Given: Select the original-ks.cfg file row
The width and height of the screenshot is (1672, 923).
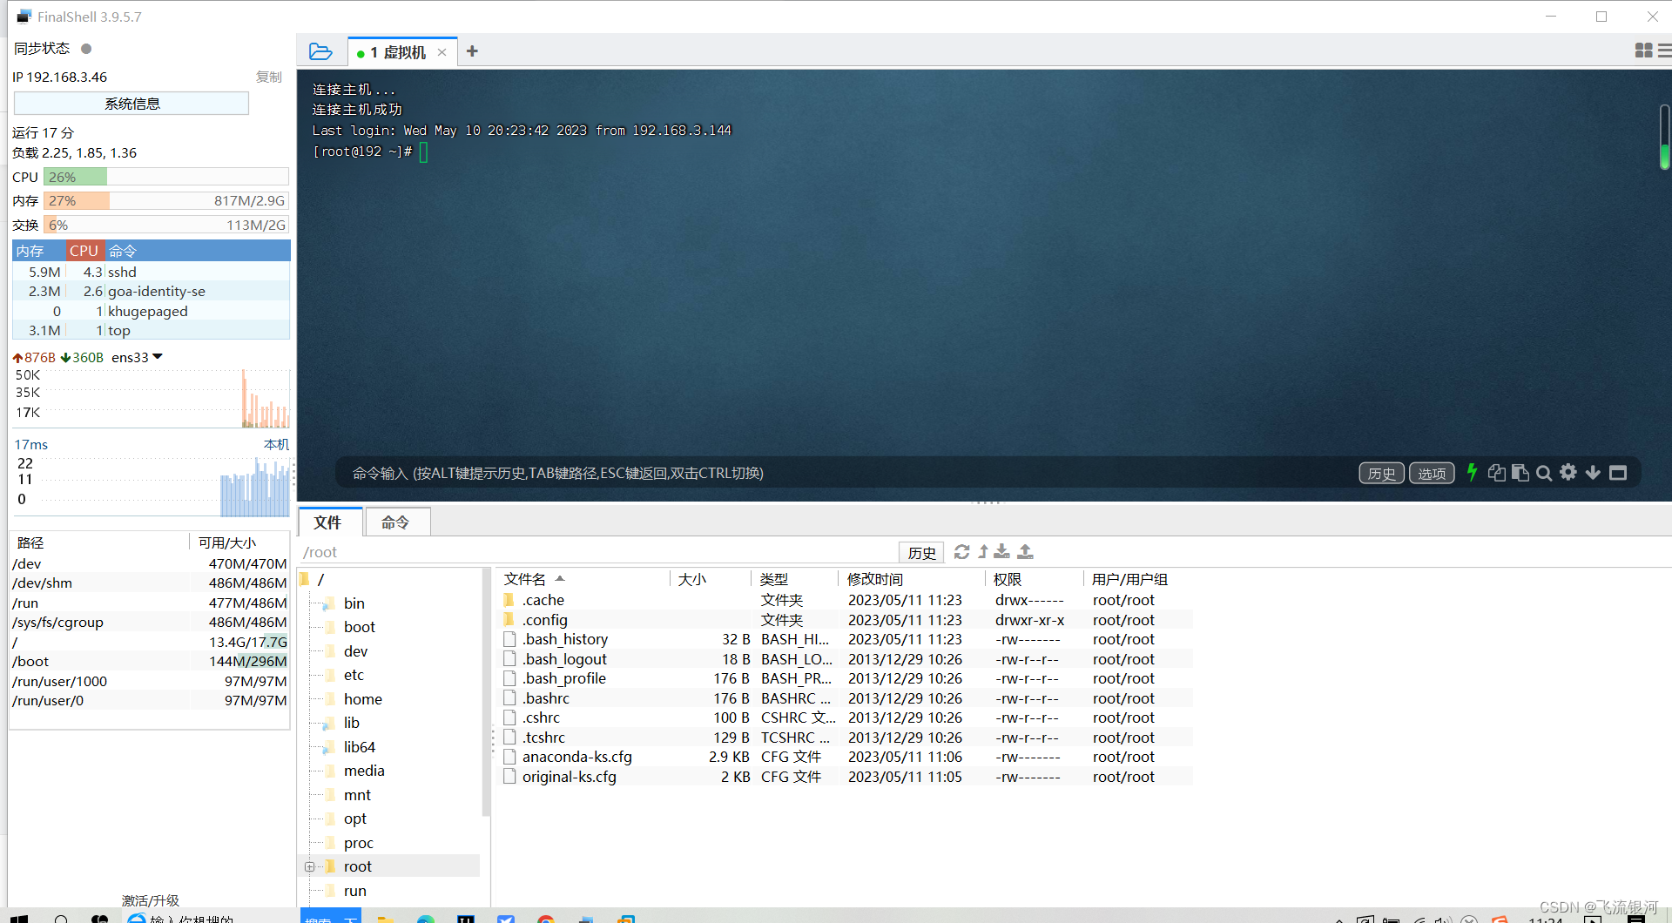Looking at the screenshot, I should coord(846,777).
